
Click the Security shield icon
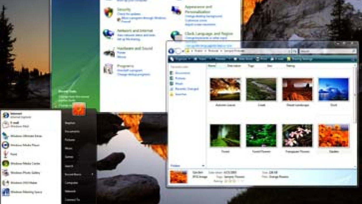coord(109,12)
